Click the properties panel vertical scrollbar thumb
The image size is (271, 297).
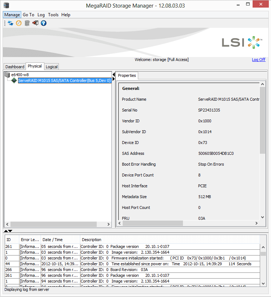pos(262,120)
